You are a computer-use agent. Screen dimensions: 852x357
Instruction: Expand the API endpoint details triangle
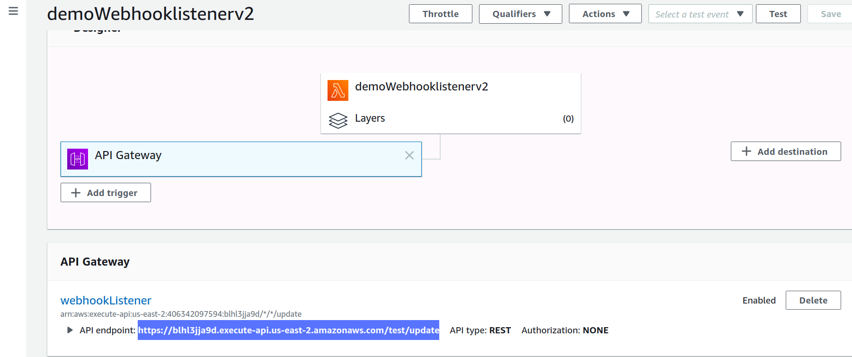tap(70, 330)
